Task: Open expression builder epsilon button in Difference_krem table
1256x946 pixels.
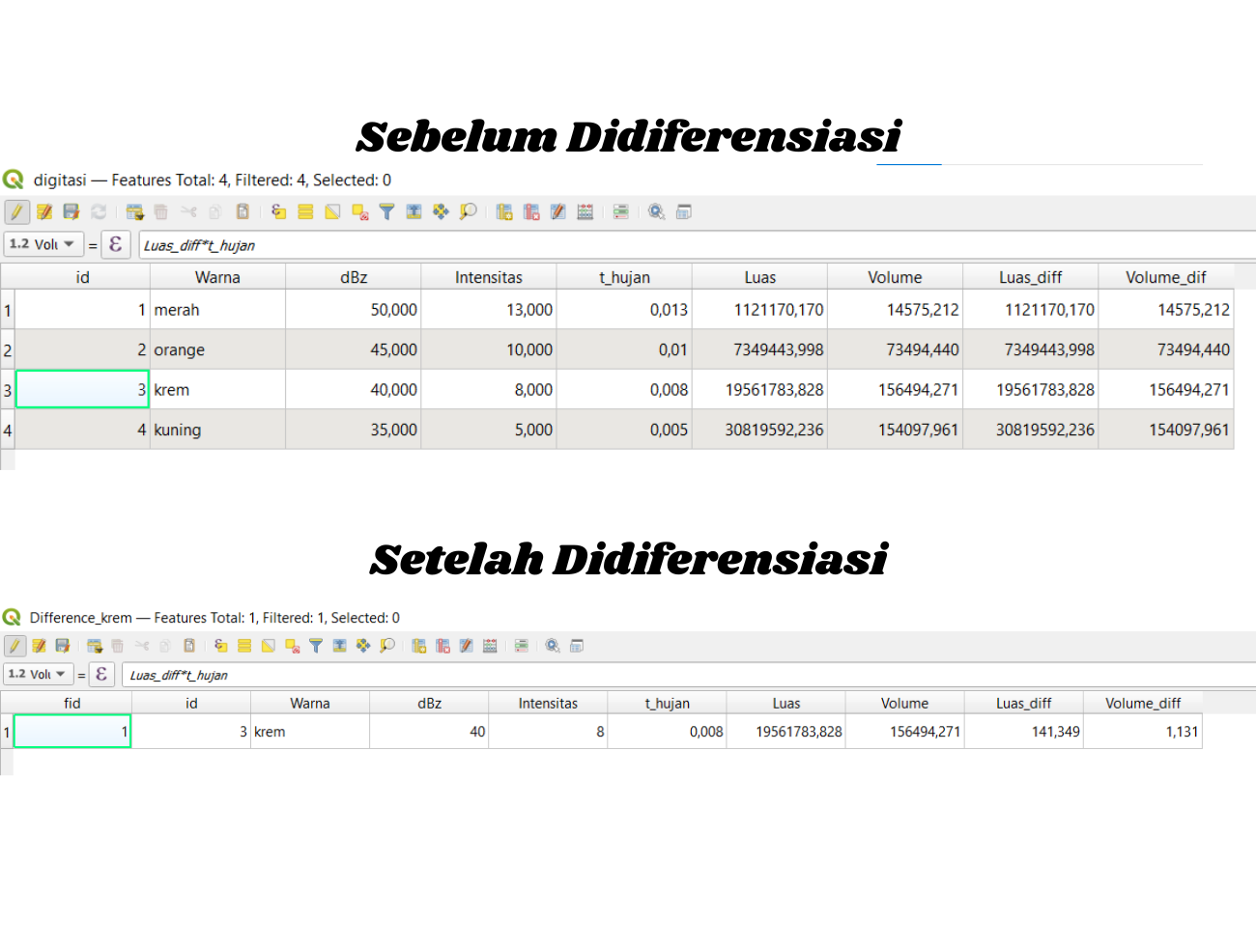Action: coord(101,675)
